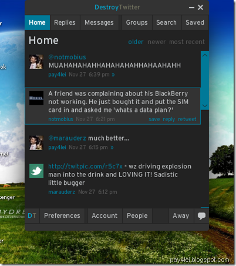Minimize the DestroyTwitter window
Screen dimensions: 236x266
pos(191,8)
